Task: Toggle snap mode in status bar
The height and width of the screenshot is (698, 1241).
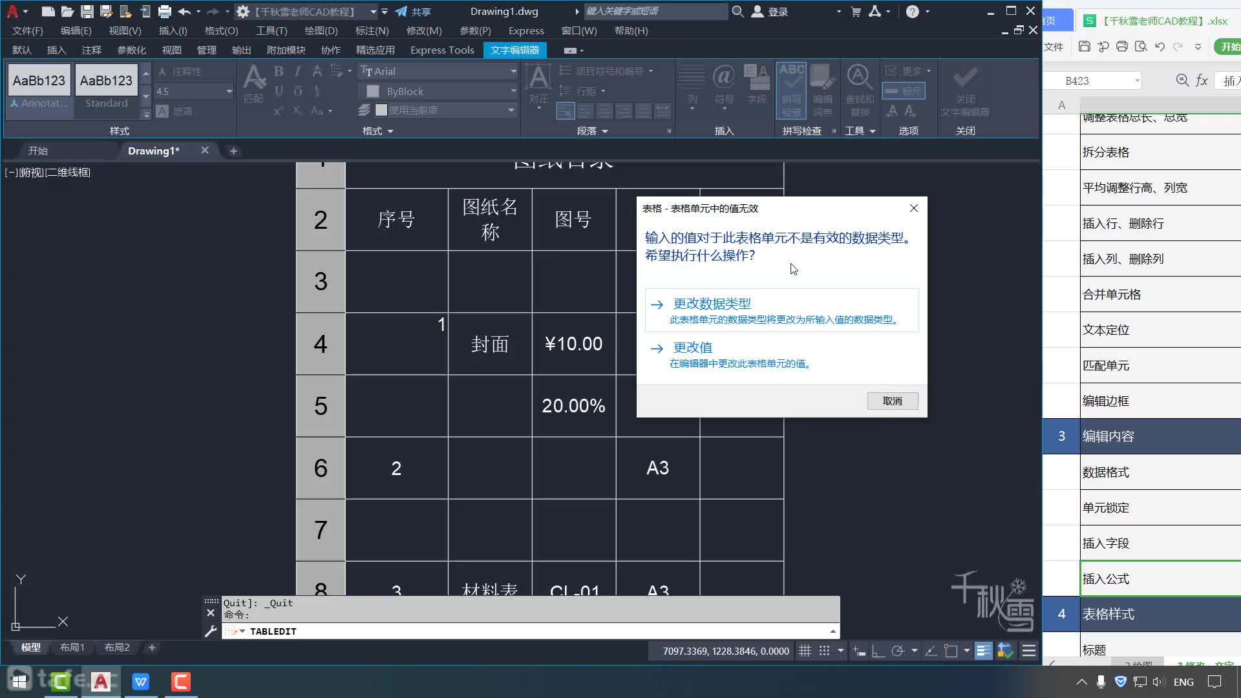Action: point(824,651)
